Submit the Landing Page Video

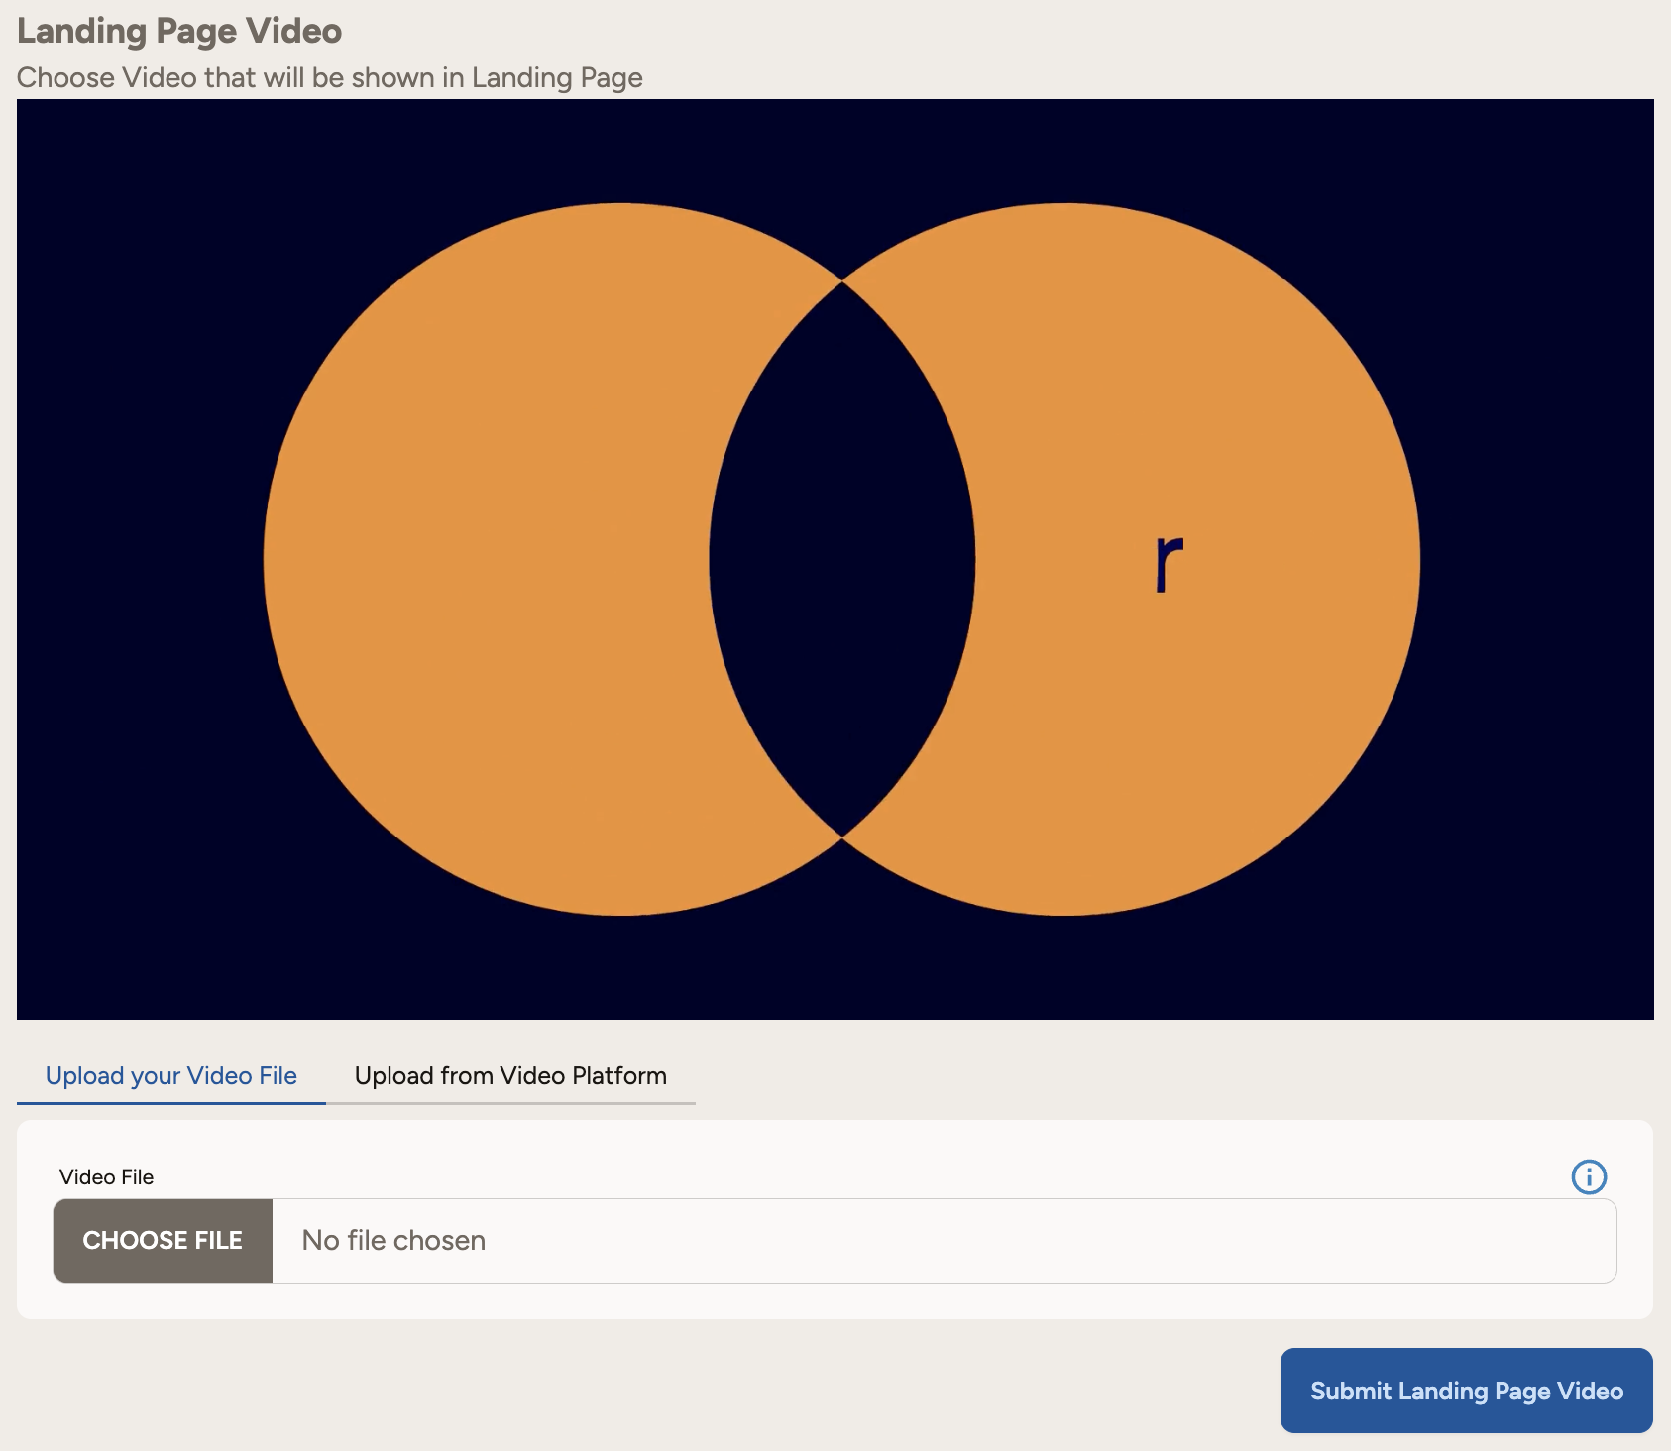(1466, 1391)
